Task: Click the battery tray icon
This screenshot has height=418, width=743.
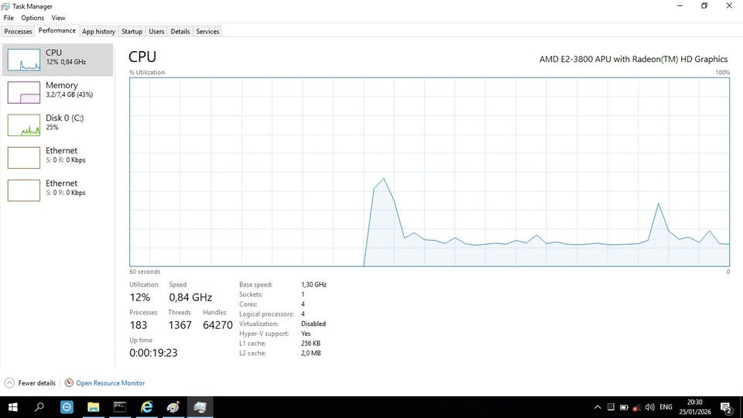Action: coord(624,407)
